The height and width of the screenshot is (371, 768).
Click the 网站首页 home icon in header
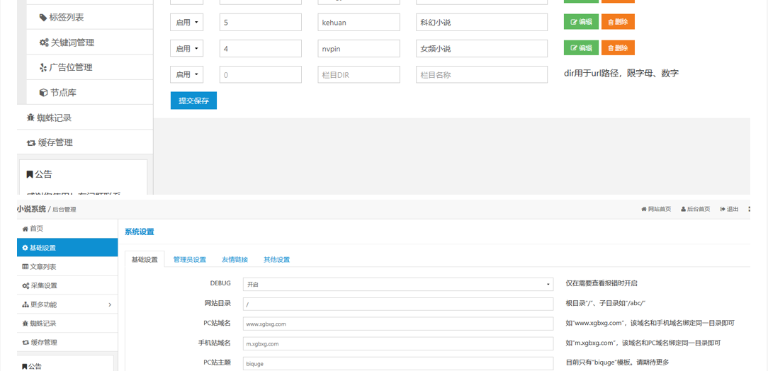pyautogui.click(x=643, y=210)
